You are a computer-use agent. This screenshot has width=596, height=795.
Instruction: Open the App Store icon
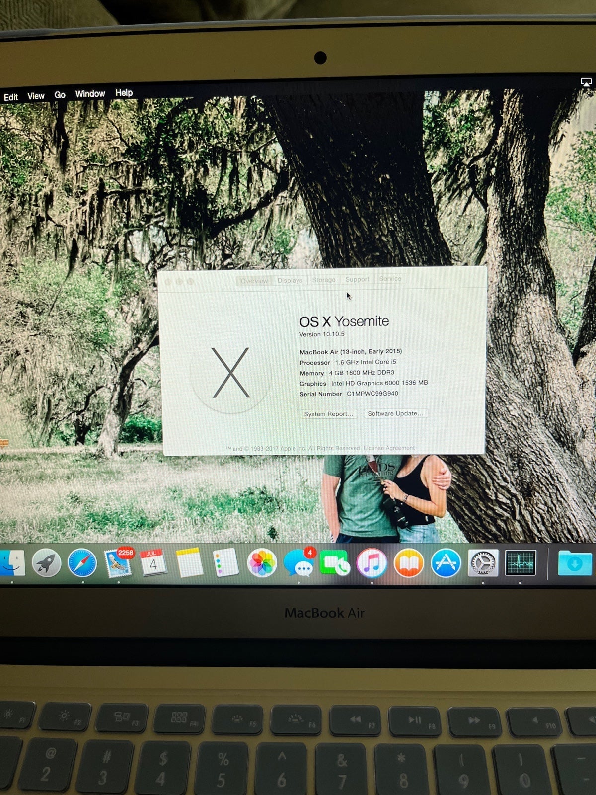tap(446, 563)
